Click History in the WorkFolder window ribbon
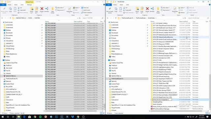211x119 pixels. click(182, 13)
